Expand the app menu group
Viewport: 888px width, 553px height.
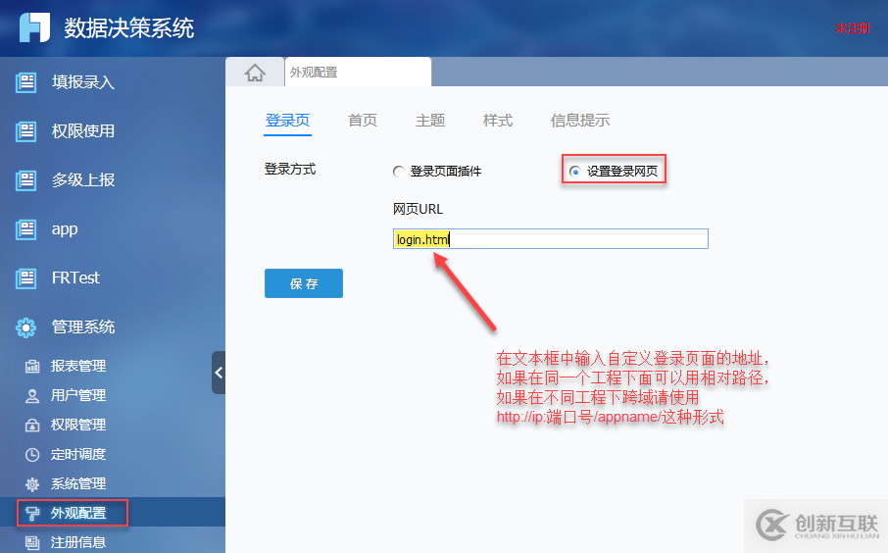65,229
